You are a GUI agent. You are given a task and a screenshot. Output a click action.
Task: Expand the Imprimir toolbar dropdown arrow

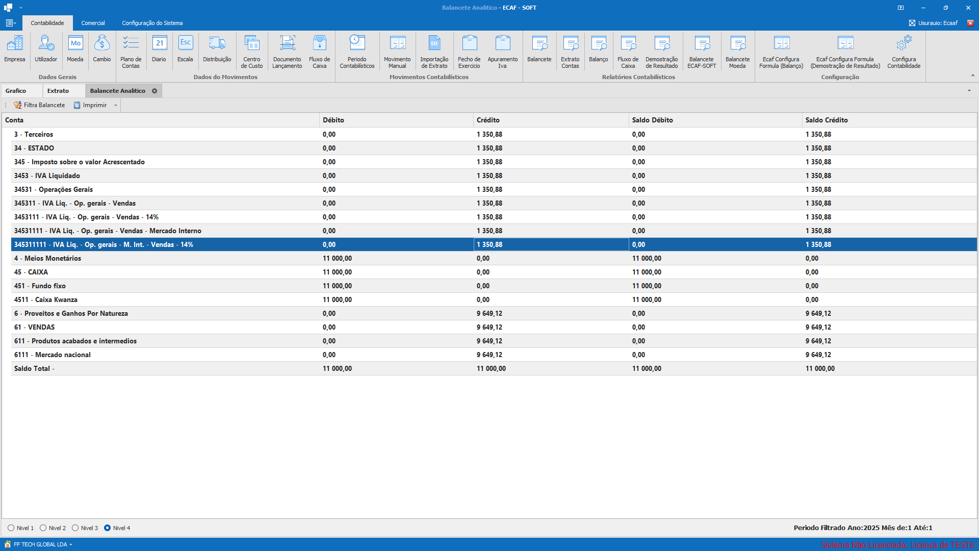click(x=116, y=106)
